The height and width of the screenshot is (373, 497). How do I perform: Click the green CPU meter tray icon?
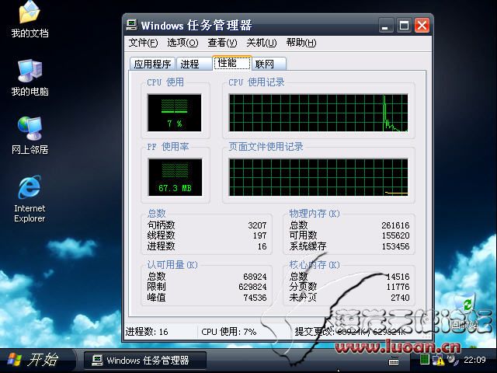[x=425, y=359]
